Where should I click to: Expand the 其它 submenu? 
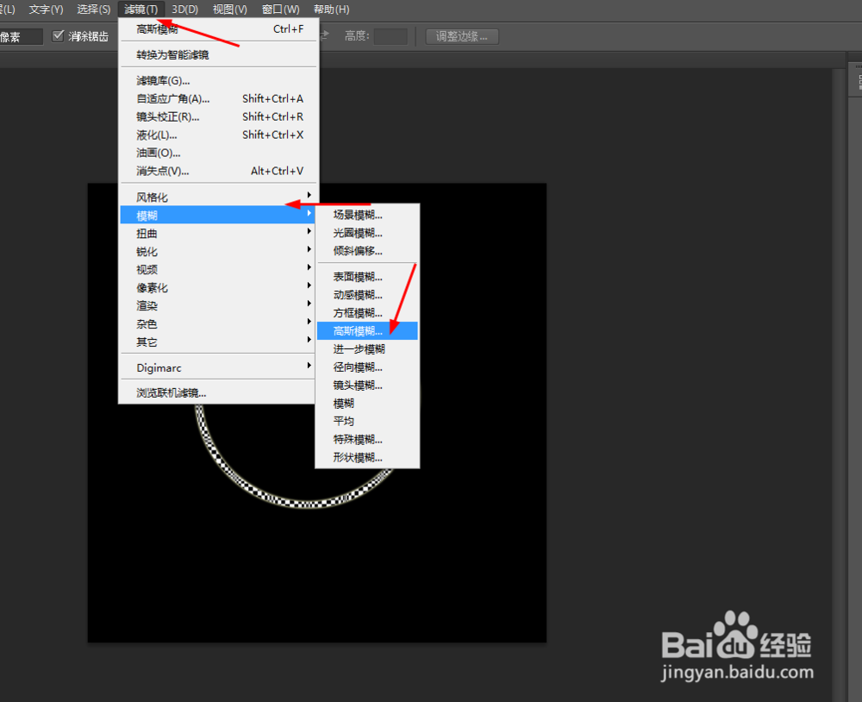click(x=217, y=342)
